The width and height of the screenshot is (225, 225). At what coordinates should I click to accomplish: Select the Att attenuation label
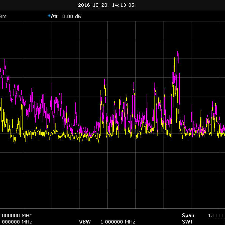pos(54,16)
